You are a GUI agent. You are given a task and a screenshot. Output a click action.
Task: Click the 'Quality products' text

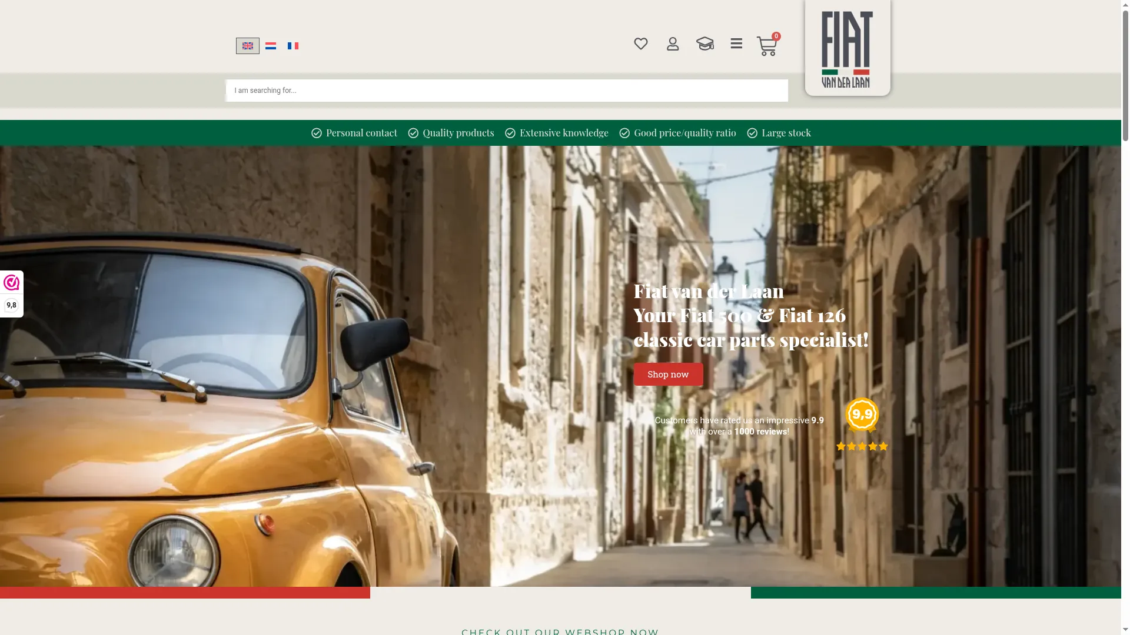[458, 133]
